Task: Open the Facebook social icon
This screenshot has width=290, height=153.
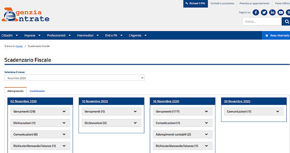Action: click(x=256, y=12)
